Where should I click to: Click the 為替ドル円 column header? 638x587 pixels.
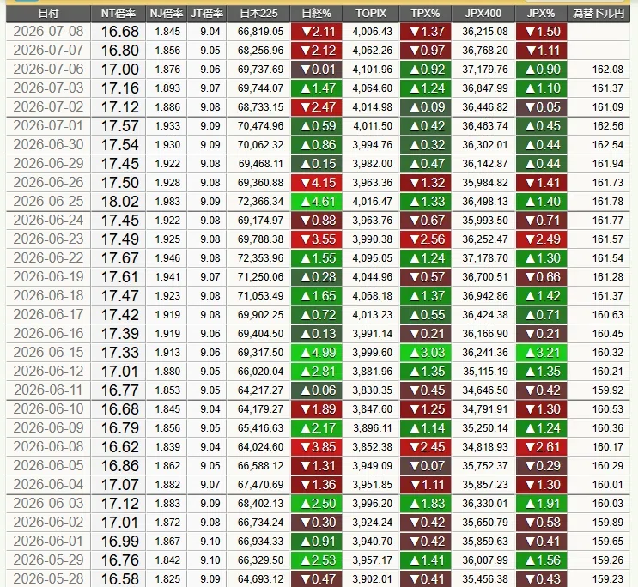pyautogui.click(x=599, y=14)
